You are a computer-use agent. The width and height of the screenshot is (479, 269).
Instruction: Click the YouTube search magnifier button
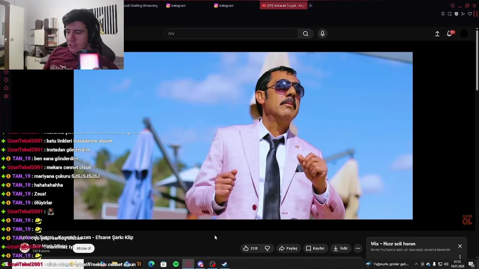click(306, 34)
